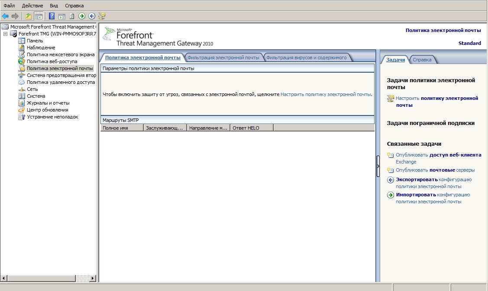Click blue export arrow toolbar icon
Screen dimensions: 488x291
pyautogui.click(x=92, y=16)
